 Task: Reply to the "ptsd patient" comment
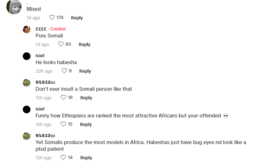point(86,158)
